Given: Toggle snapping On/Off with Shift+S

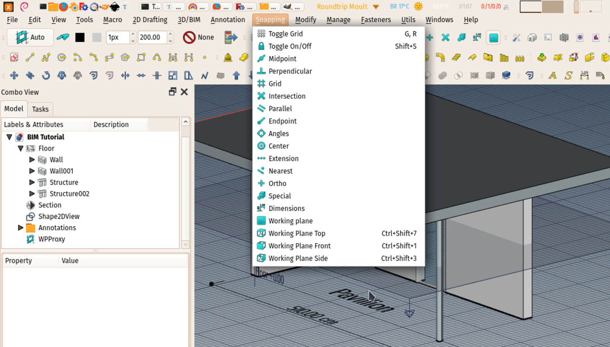Looking at the screenshot, I should [291, 46].
